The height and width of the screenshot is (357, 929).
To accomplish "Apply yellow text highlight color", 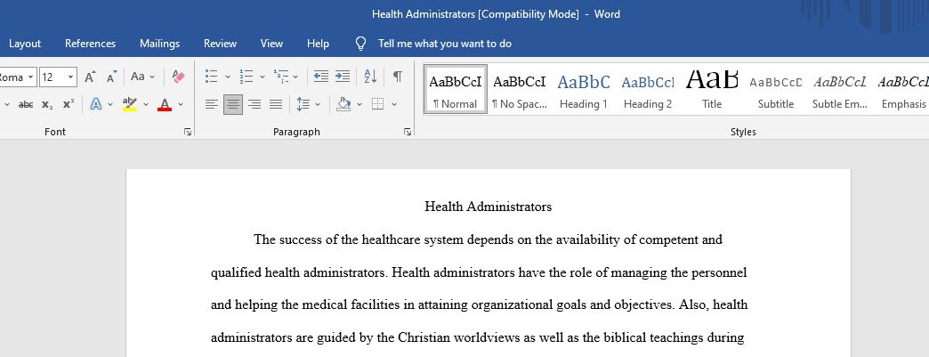I will 129,104.
